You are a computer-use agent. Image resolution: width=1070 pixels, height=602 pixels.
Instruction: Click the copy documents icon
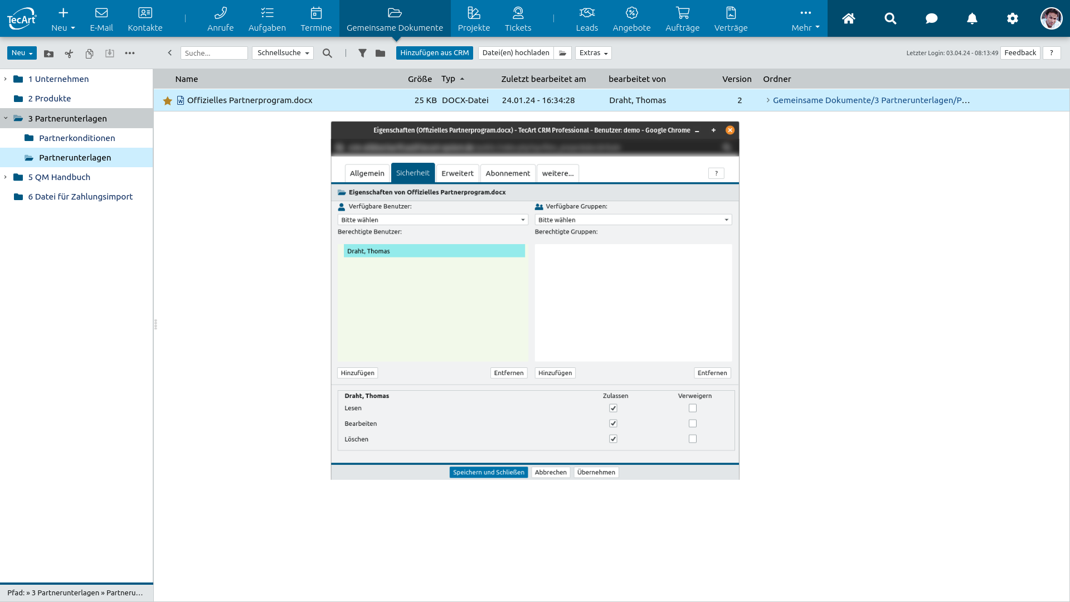(x=89, y=54)
